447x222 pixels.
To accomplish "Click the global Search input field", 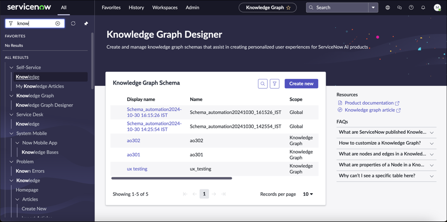I will (337, 7).
